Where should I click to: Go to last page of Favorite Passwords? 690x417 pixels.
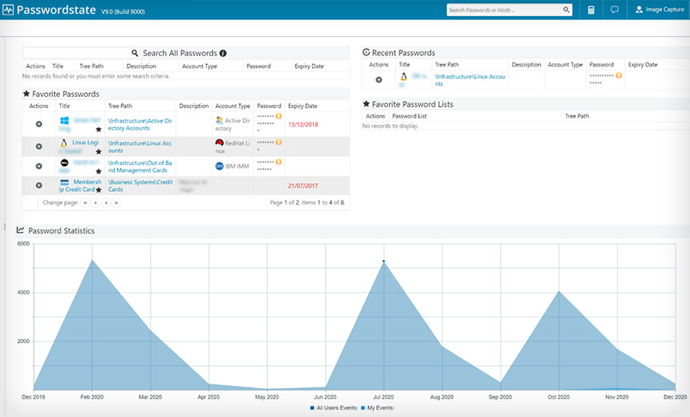coord(116,203)
